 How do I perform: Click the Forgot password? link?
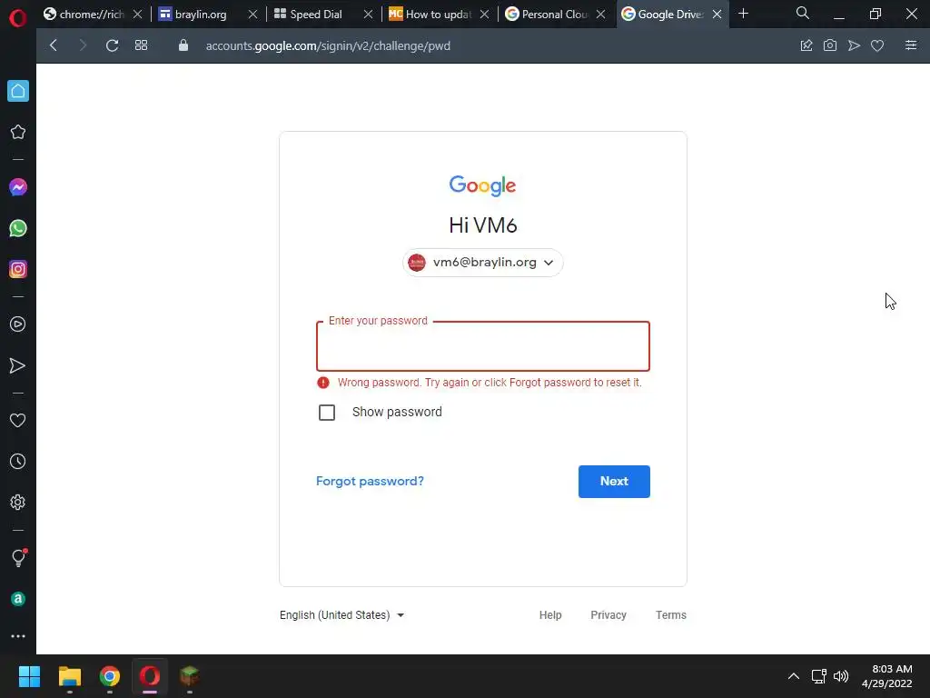[370, 481]
